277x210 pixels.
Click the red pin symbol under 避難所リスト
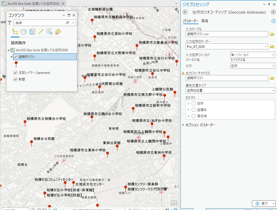coord(16,65)
